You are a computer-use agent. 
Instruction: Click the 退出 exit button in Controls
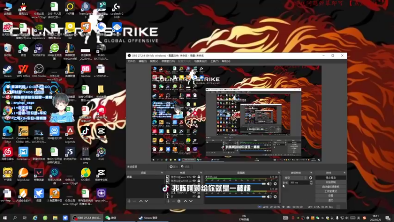(x=330, y=200)
